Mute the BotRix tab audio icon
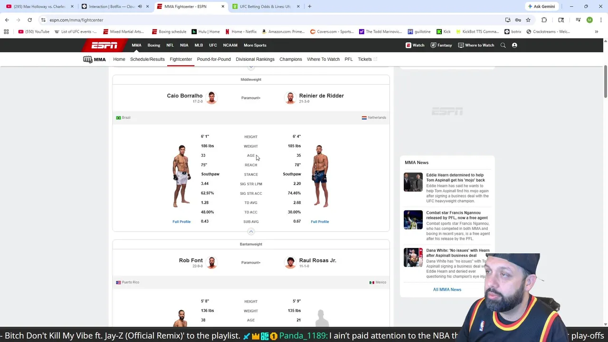Viewport: 608px width, 342px height. (x=140, y=6)
